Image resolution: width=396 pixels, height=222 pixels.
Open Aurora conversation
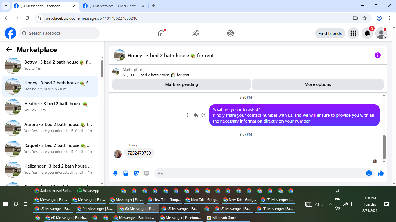click(x=50, y=128)
